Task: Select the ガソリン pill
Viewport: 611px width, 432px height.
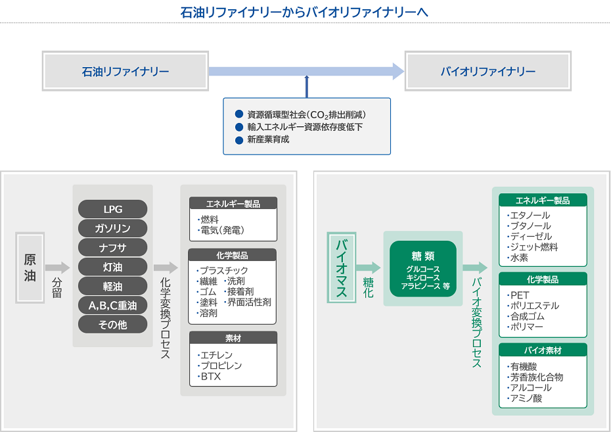Action: point(112,228)
